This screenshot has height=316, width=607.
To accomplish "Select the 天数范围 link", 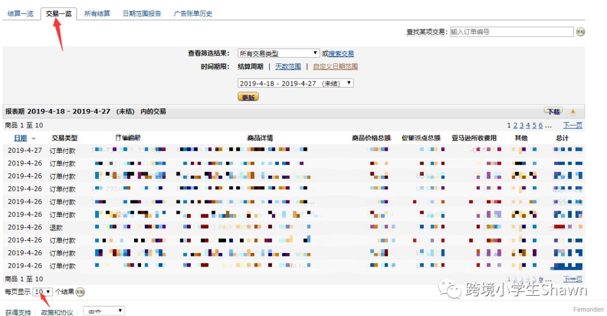I will [288, 67].
